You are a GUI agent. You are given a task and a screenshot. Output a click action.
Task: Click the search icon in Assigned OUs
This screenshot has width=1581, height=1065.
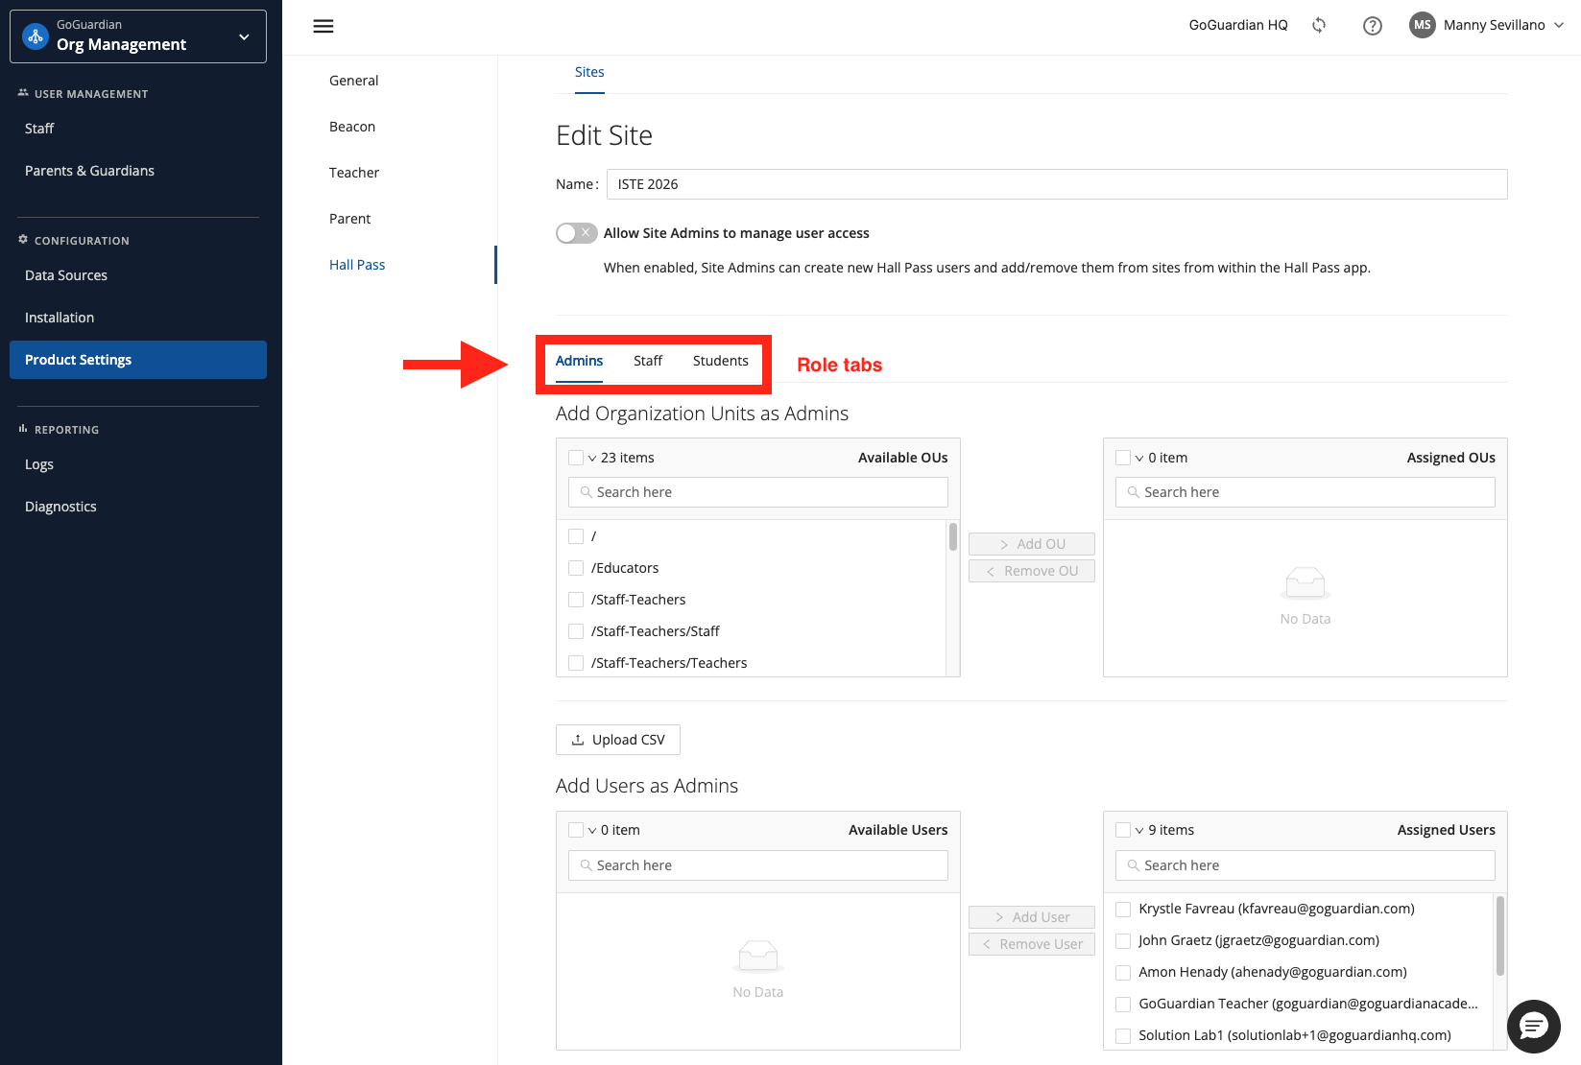point(1133,492)
